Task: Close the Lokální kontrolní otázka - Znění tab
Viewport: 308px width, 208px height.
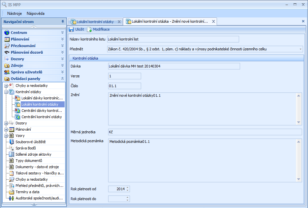Action: [213, 21]
